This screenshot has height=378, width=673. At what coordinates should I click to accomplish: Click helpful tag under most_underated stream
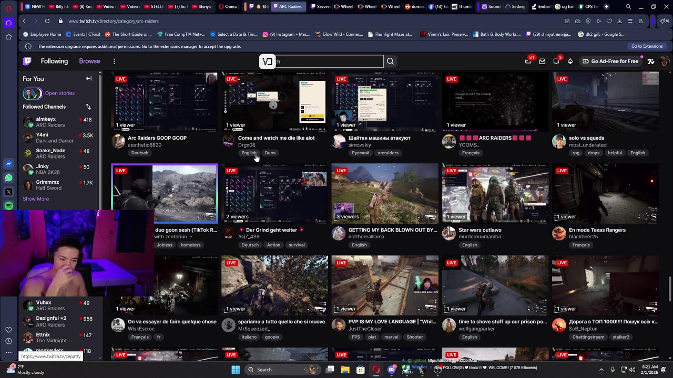(615, 153)
